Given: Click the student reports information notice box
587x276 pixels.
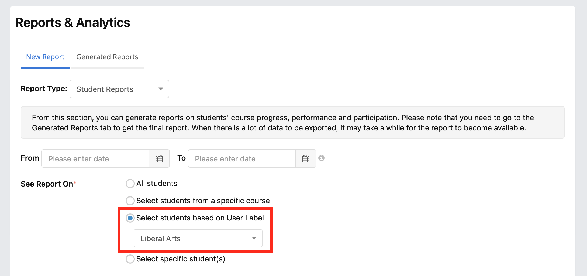Looking at the screenshot, I should point(293,122).
